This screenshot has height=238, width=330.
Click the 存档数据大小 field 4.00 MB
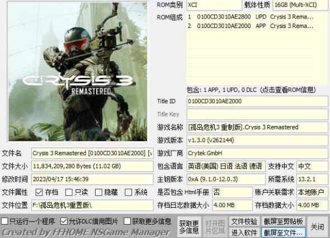coord(312,205)
